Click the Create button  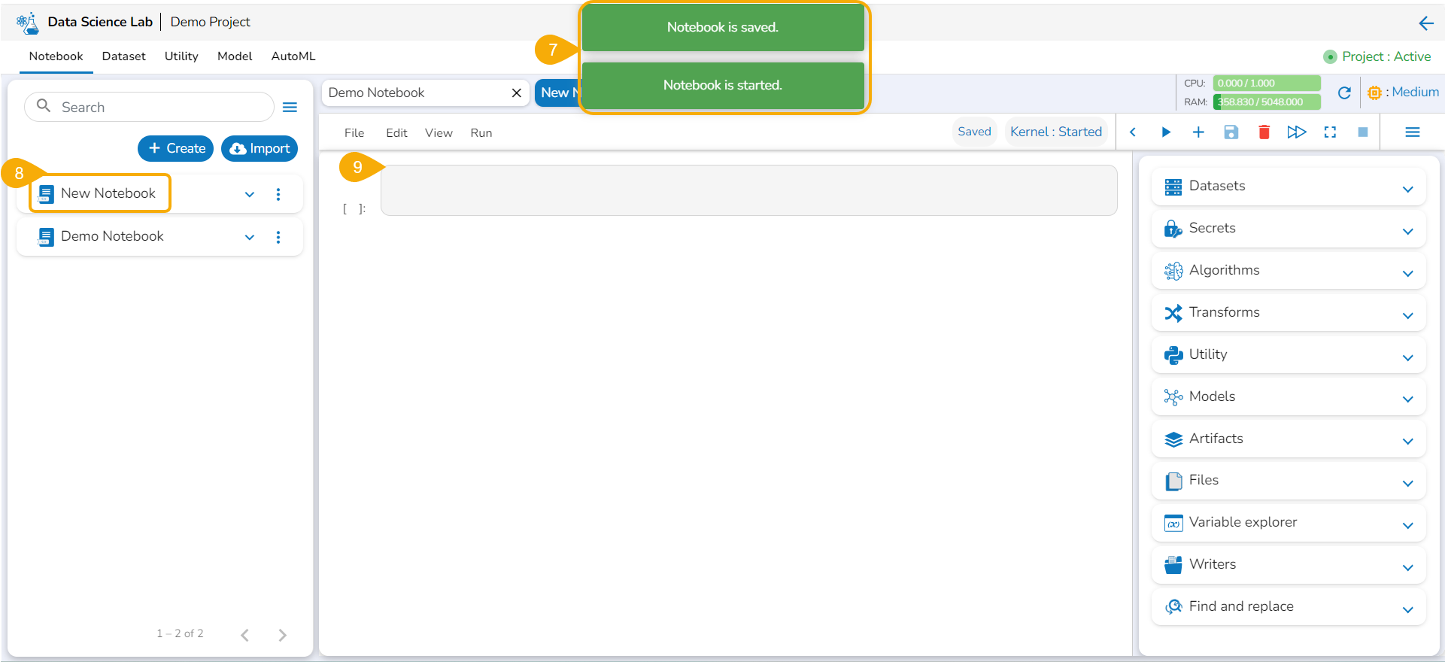pos(176,149)
